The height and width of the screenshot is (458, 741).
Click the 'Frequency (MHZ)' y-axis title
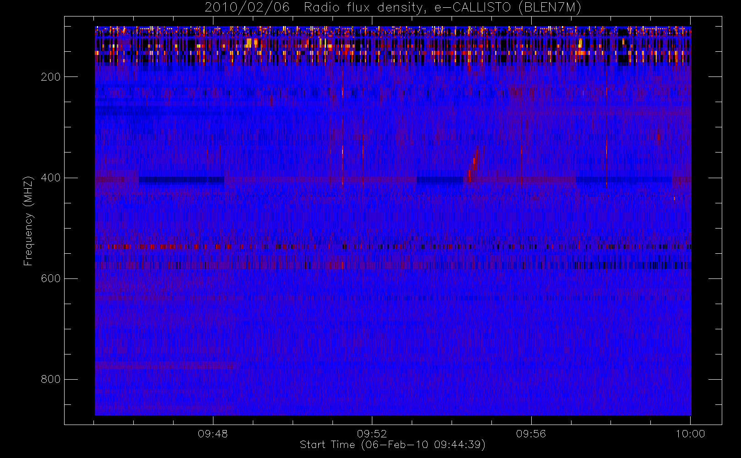coord(28,221)
